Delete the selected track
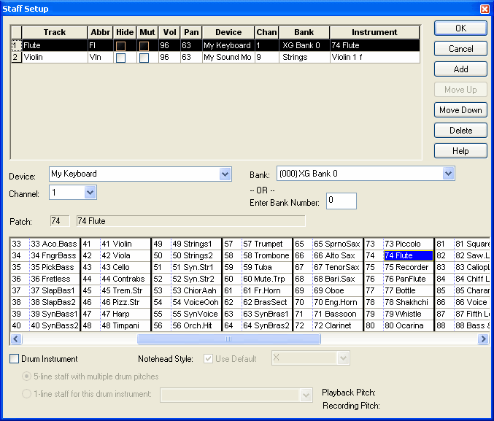This screenshot has height=421, width=494. pyautogui.click(x=460, y=131)
